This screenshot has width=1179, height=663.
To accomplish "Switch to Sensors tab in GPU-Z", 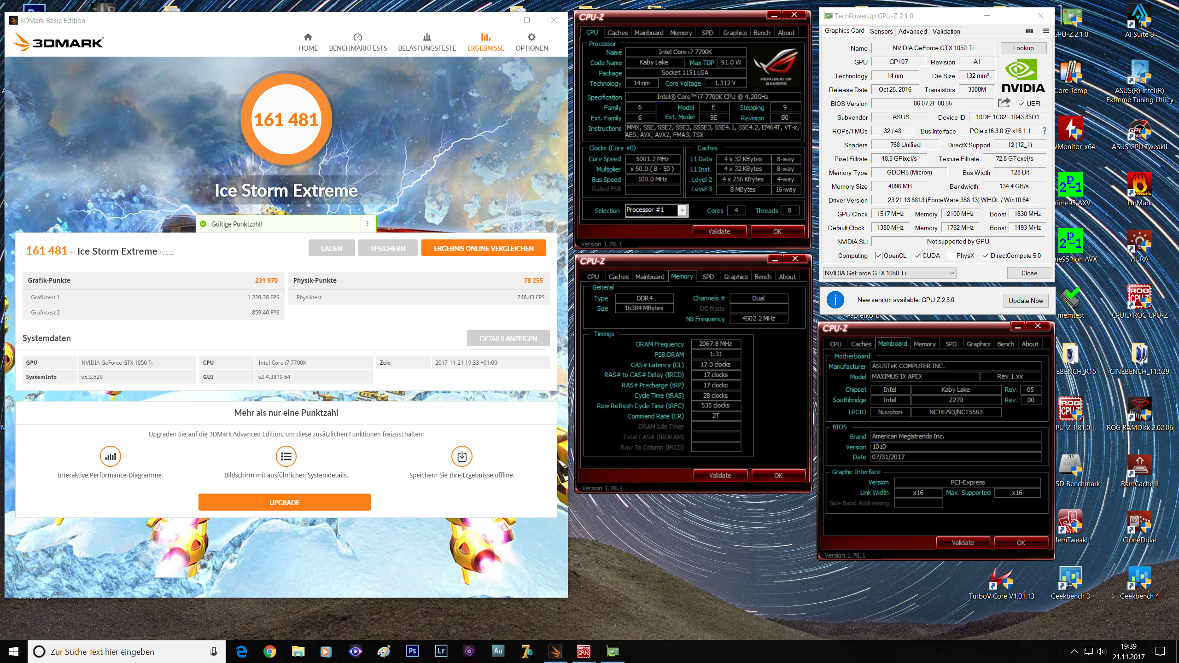I will point(881,31).
